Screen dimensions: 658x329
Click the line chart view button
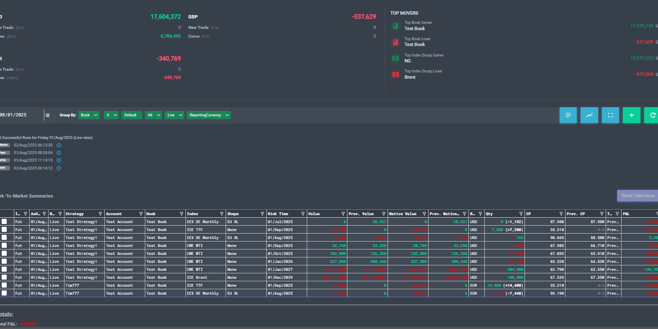coord(589,115)
